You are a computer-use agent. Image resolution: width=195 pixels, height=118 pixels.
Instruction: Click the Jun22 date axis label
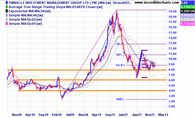[x=137, y=115]
